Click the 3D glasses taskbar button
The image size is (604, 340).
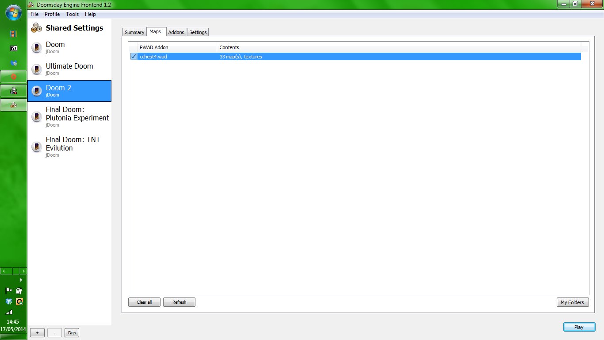[x=14, y=91]
